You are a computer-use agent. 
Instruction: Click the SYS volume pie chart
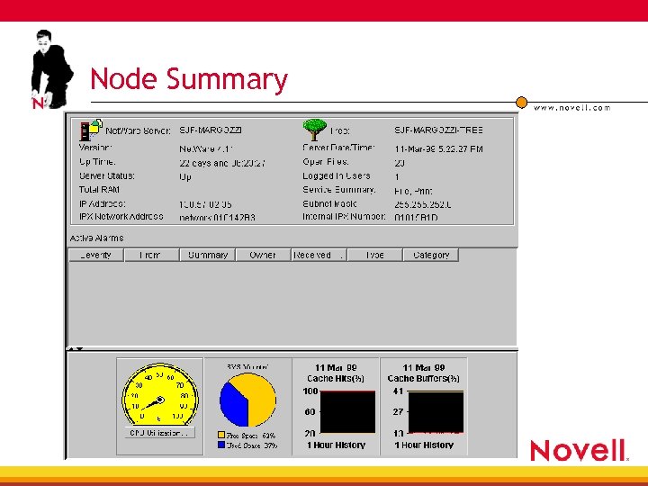tap(247, 400)
